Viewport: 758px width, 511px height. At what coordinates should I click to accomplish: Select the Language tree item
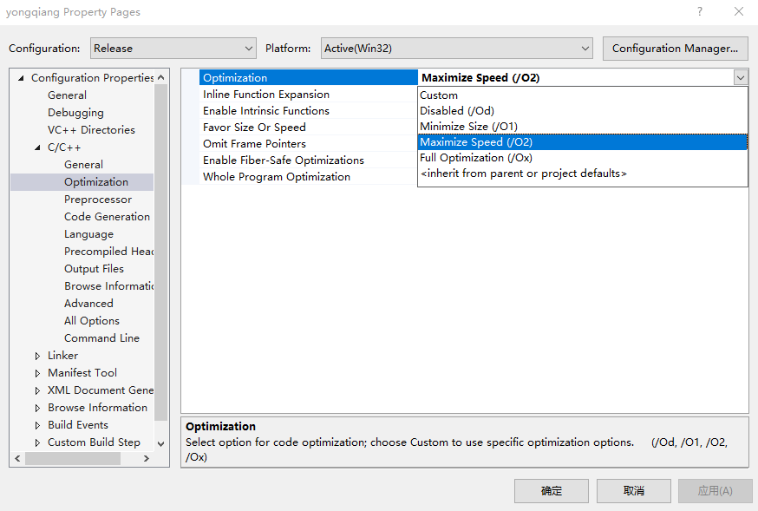(x=89, y=234)
